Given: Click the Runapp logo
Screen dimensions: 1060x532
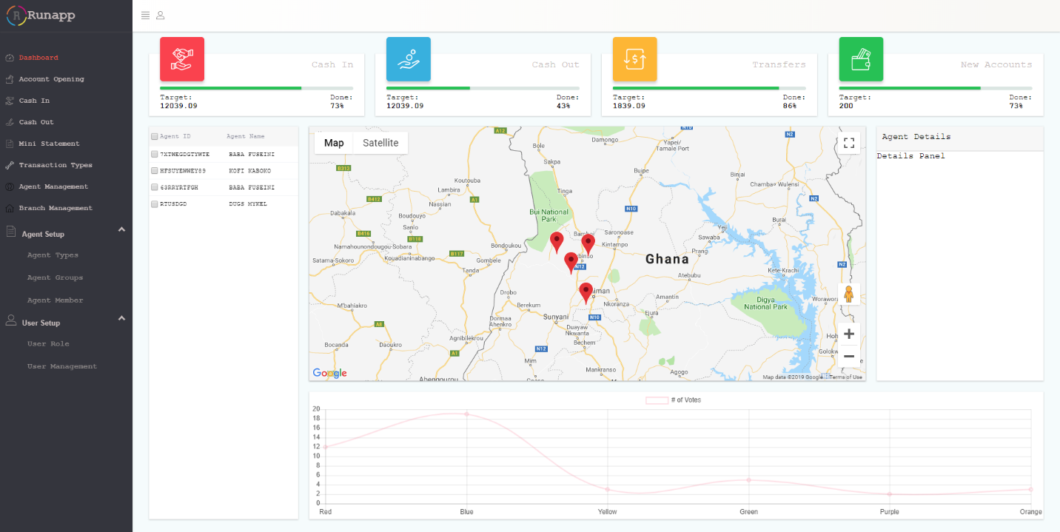Looking at the screenshot, I should (x=41, y=16).
